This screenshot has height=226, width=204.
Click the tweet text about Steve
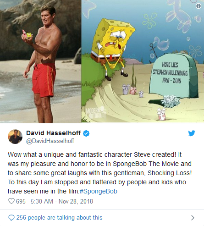pyautogui.click(x=99, y=173)
